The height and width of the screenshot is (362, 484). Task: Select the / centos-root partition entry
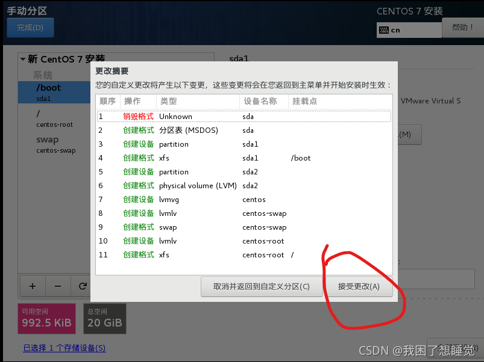click(54, 118)
